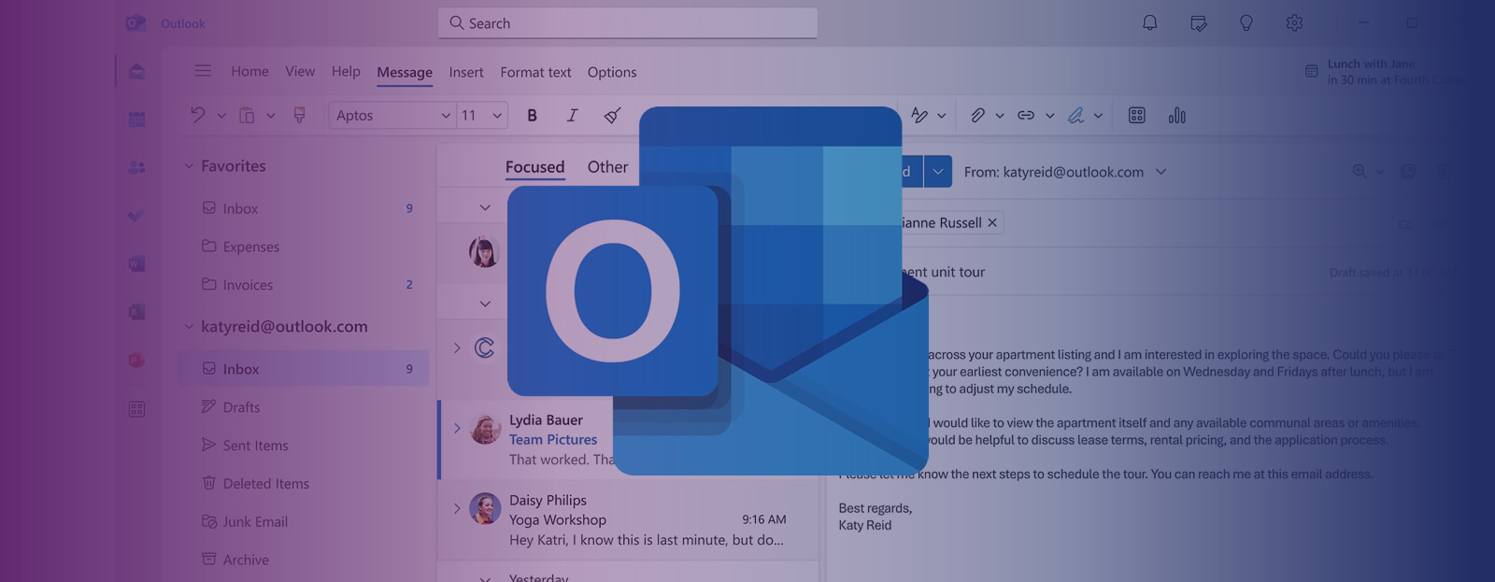The width and height of the screenshot is (1495, 582).
Task: Click the Attach file paperclip
Action: click(x=977, y=115)
